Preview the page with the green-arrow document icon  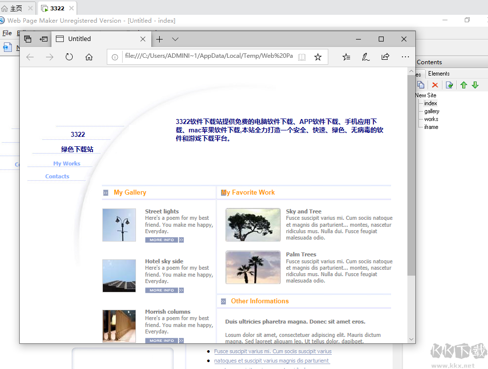[x=449, y=85]
